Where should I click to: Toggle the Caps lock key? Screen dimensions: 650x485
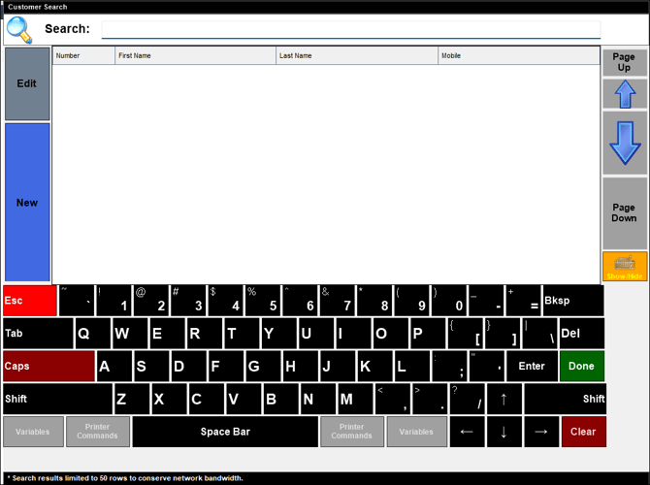tap(49, 366)
